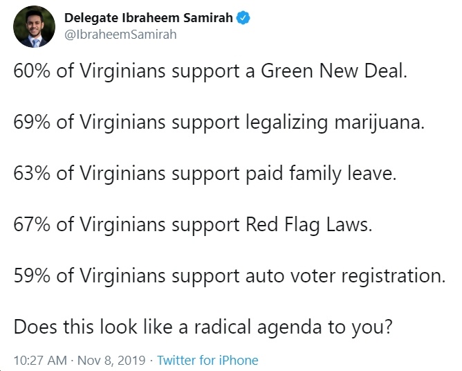
Task: Click the words Red Flag Laws
Action: coord(308,225)
